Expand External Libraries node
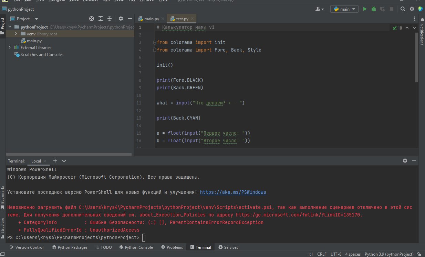Image resolution: width=425 pixels, height=257 pixels. (x=10, y=48)
